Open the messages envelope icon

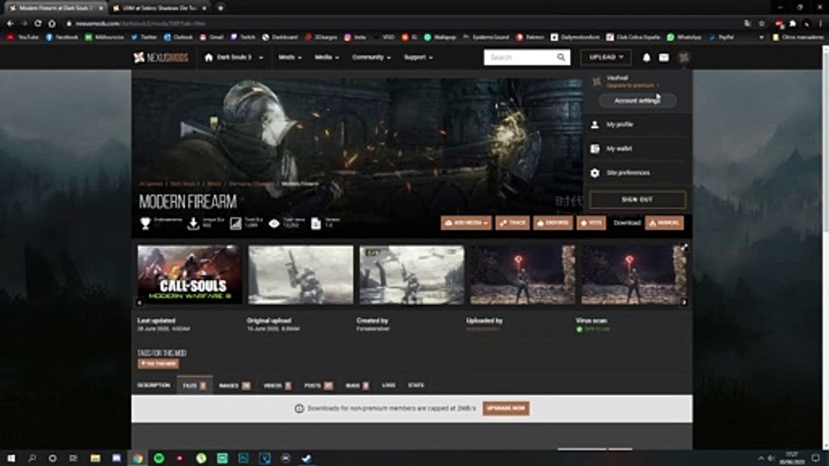pyautogui.click(x=664, y=58)
